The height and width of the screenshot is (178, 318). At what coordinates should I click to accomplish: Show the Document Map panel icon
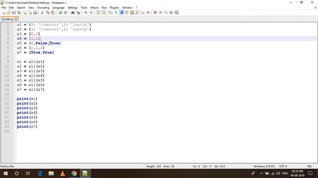pos(132,12)
